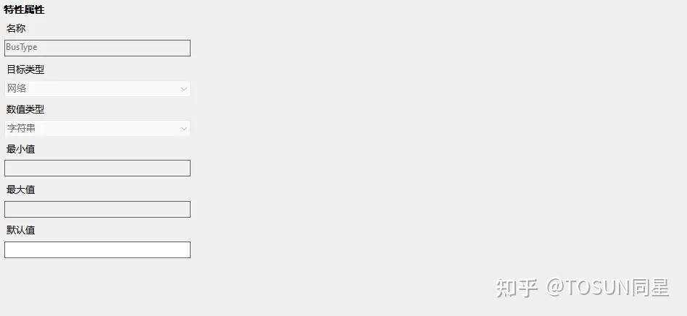Click the 最小值 field label
Screen dimensions: 687x316
(x=21, y=149)
